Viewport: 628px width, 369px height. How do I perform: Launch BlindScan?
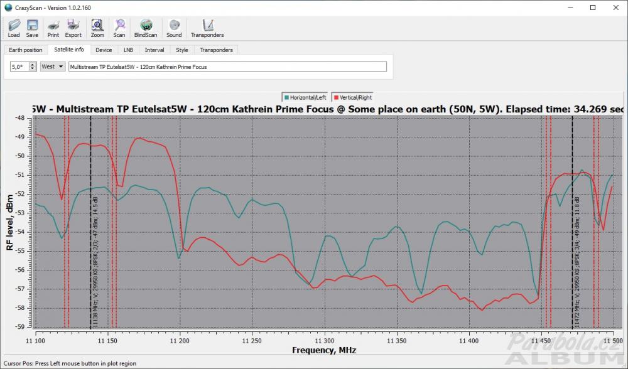[146, 28]
